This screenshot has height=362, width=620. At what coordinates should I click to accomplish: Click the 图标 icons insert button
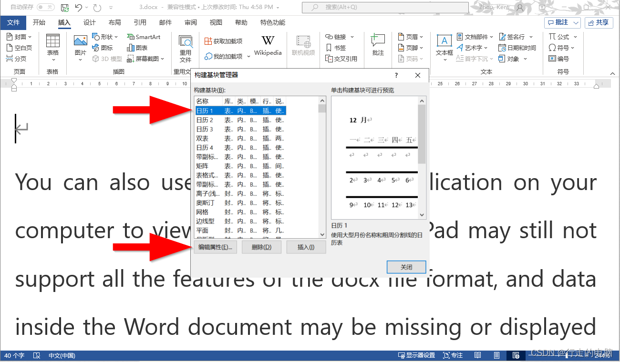tap(103, 48)
